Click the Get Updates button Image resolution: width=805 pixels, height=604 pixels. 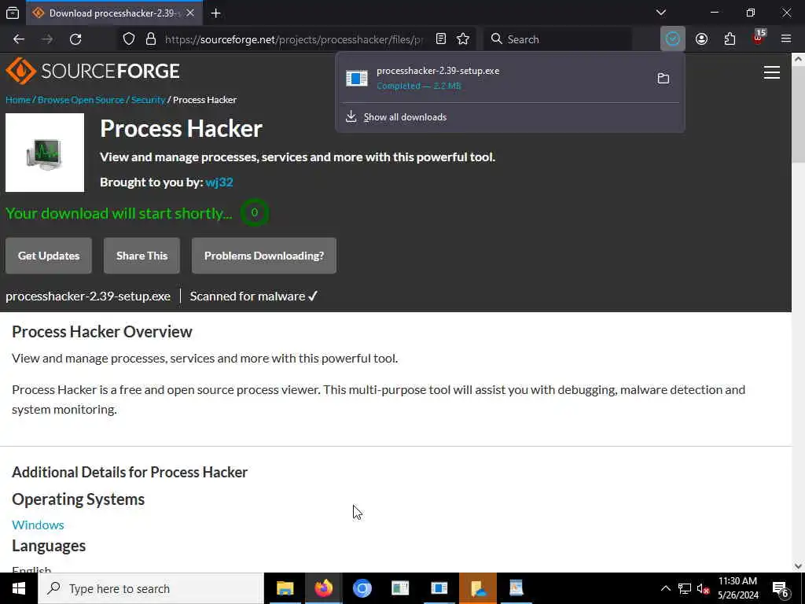(x=49, y=256)
